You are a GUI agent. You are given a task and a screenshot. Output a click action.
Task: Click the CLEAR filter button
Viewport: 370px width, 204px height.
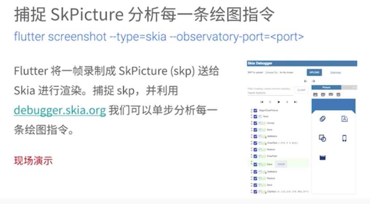(x=301, y=90)
